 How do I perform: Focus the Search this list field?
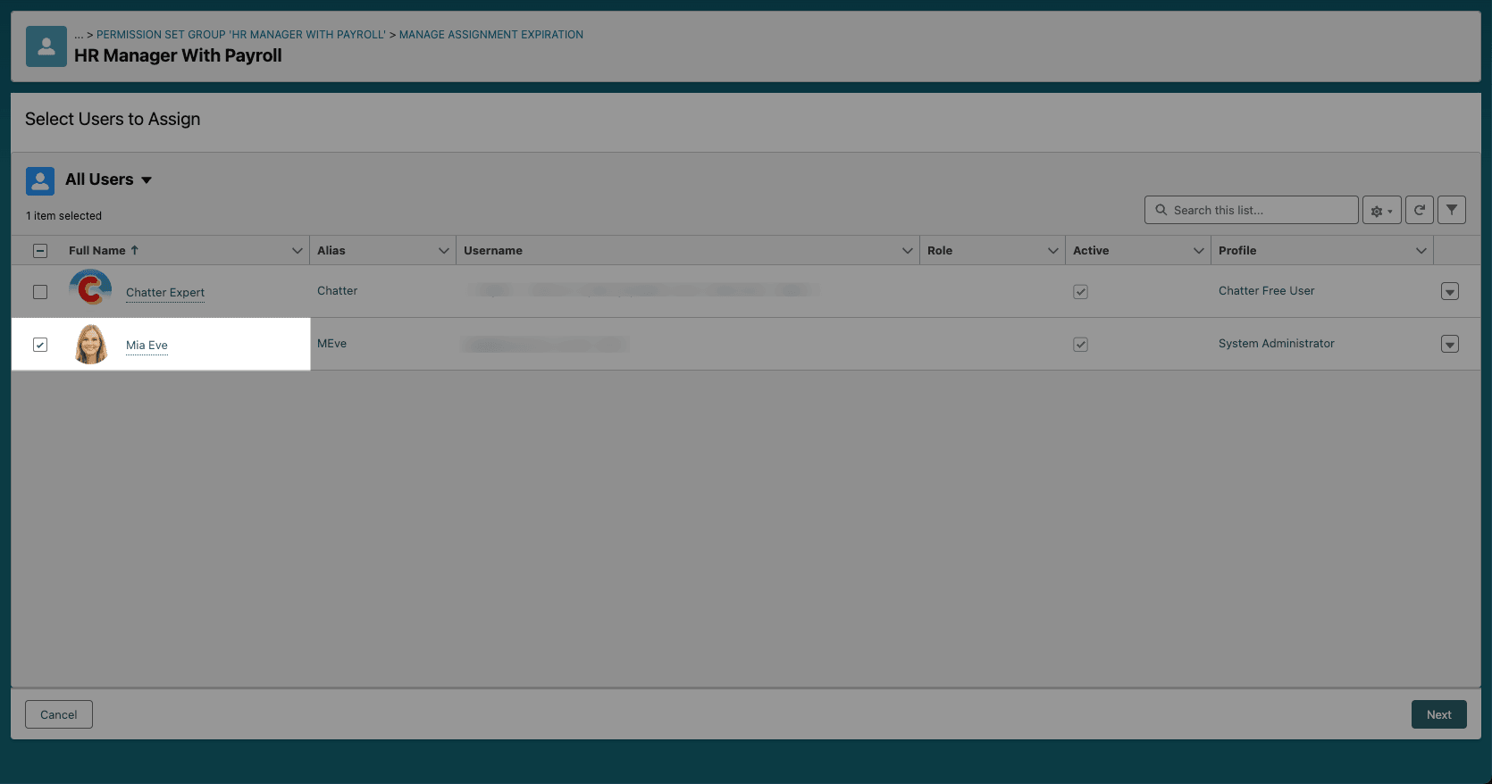tap(1251, 210)
